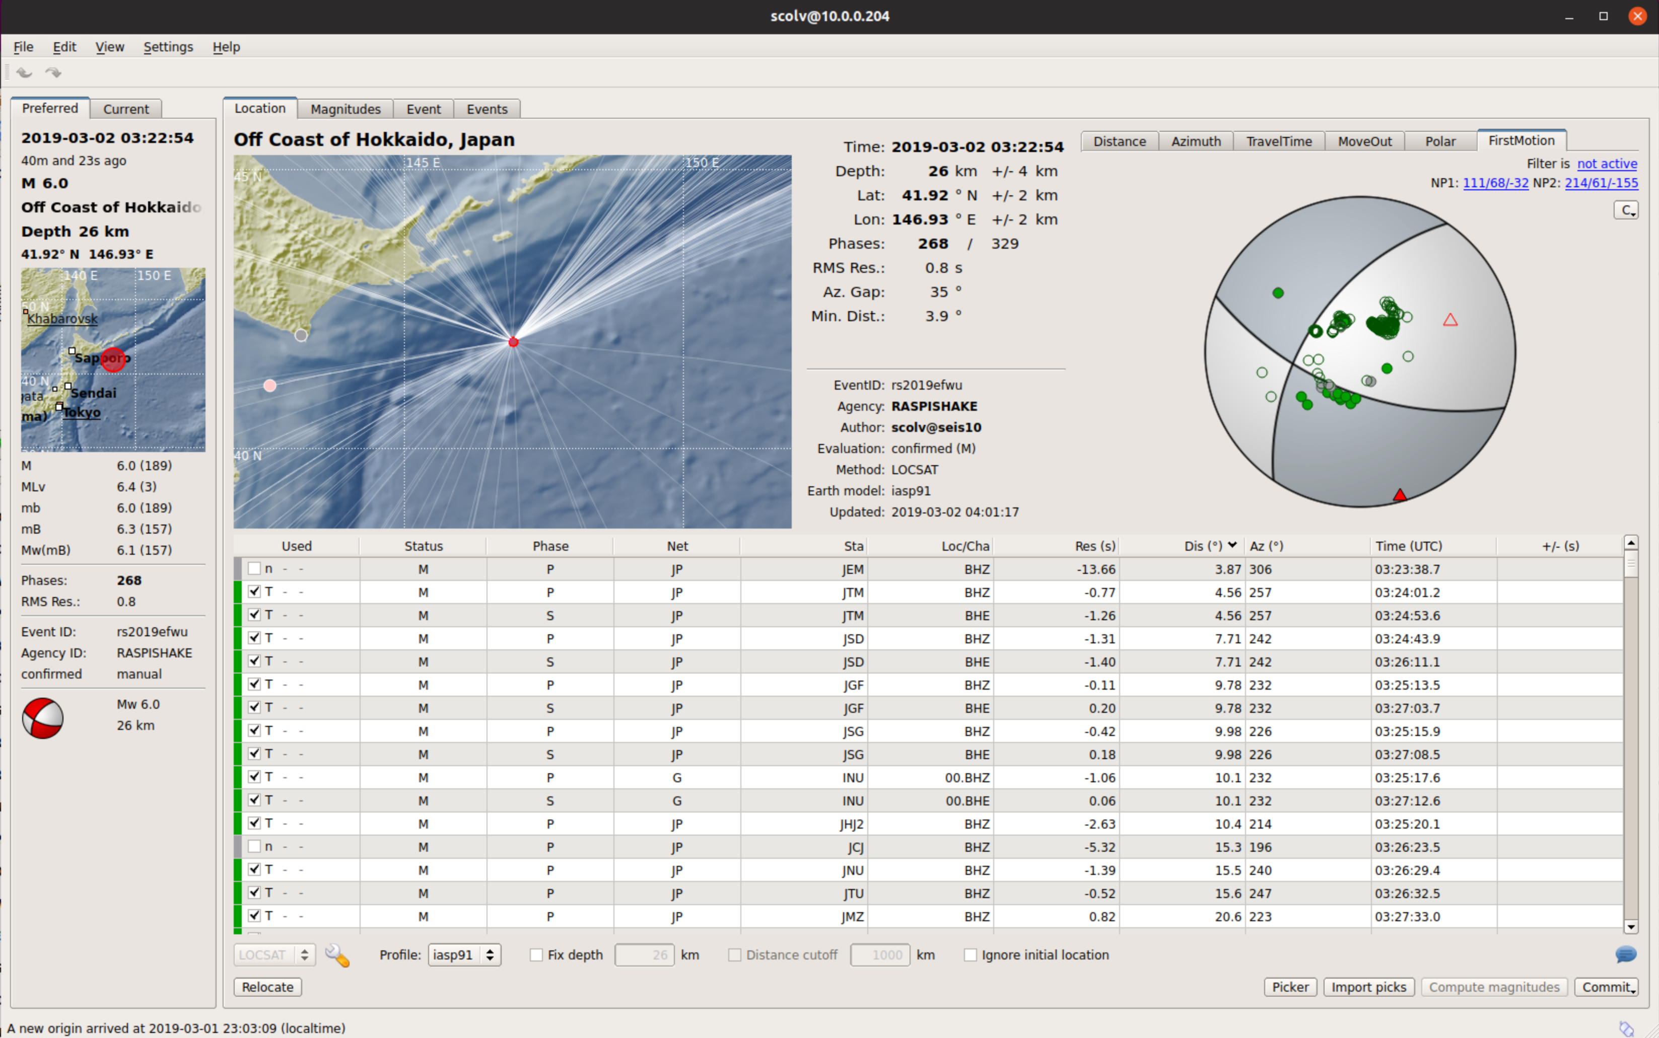Select the Current origin tab

pyautogui.click(x=126, y=109)
